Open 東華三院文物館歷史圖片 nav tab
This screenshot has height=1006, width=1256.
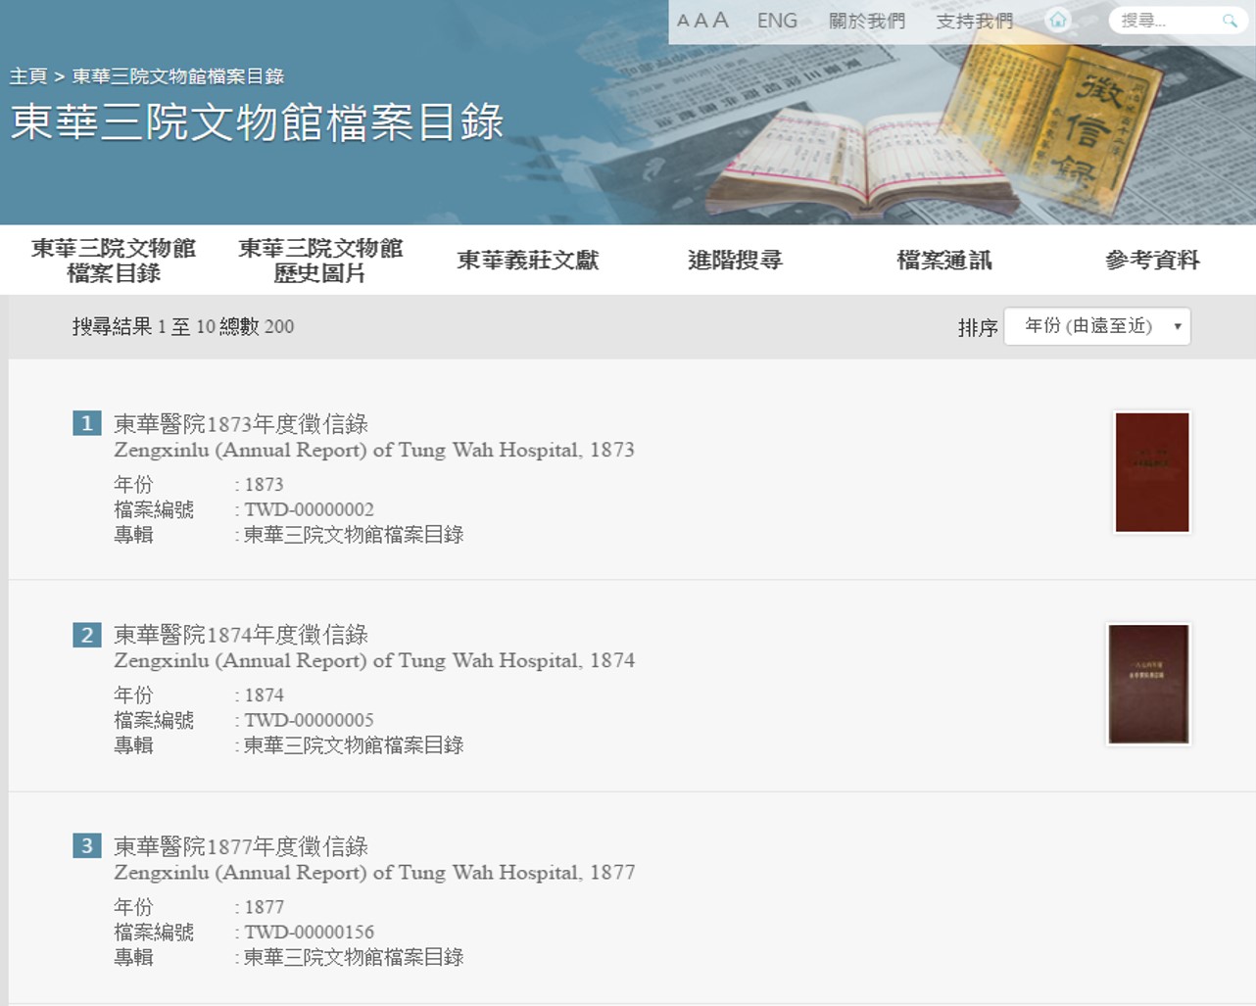coord(320,261)
